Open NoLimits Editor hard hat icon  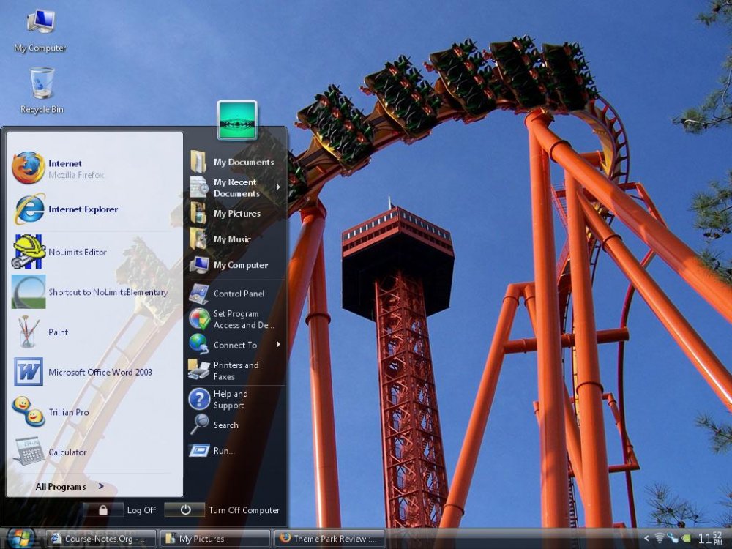click(x=29, y=252)
